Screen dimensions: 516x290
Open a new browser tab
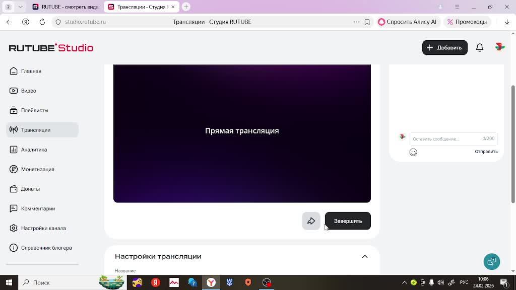click(186, 7)
